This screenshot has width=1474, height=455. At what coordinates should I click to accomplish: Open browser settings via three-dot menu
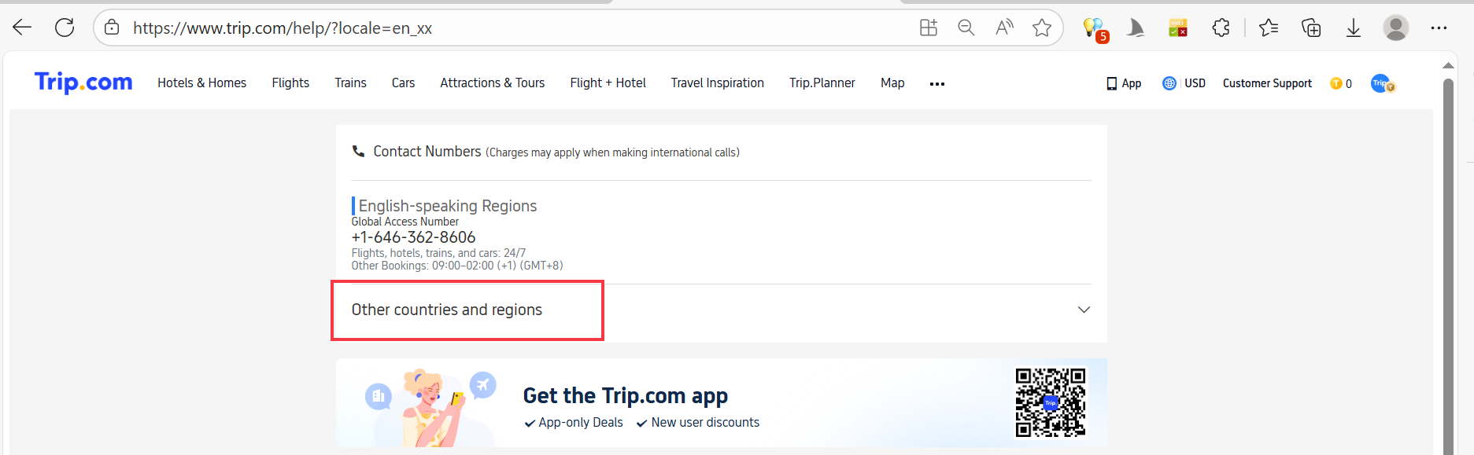pos(1439,28)
